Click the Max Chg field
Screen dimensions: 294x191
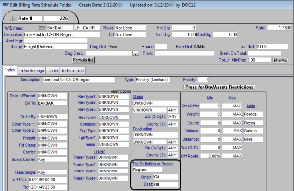(225, 35)
